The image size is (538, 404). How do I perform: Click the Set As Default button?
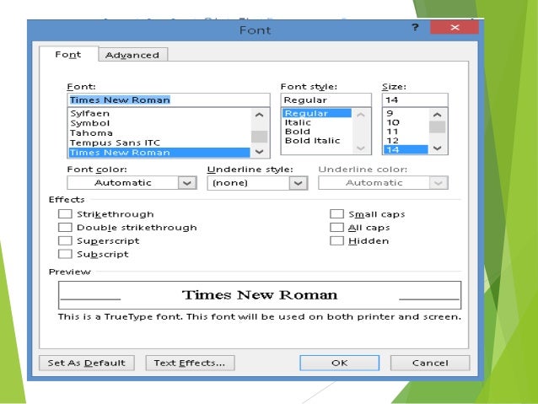click(x=87, y=363)
